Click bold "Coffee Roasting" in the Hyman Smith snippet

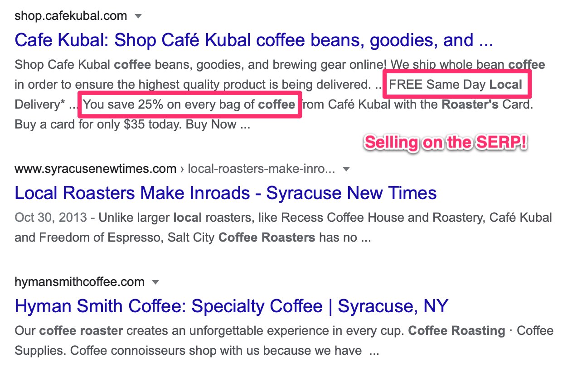[x=456, y=331]
